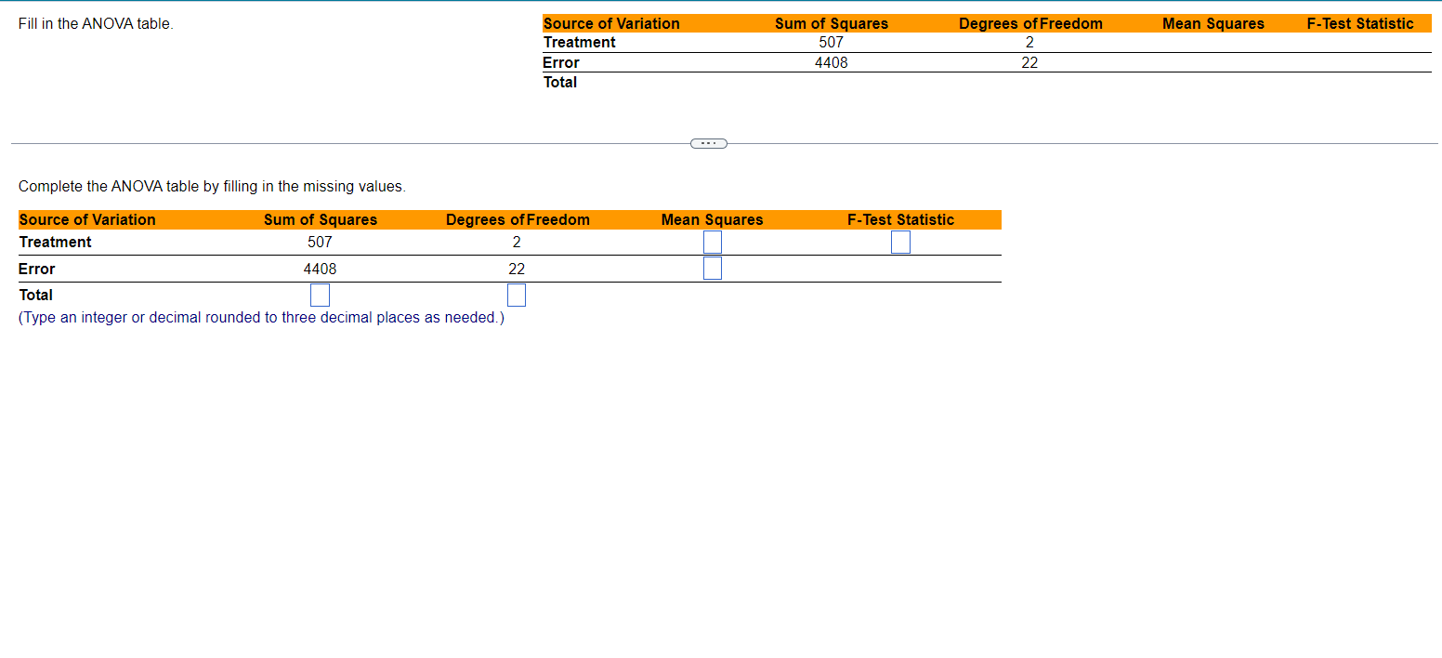Click the F-Test Statistic input box
Viewport: 1442px width, 658px height.
coord(900,242)
